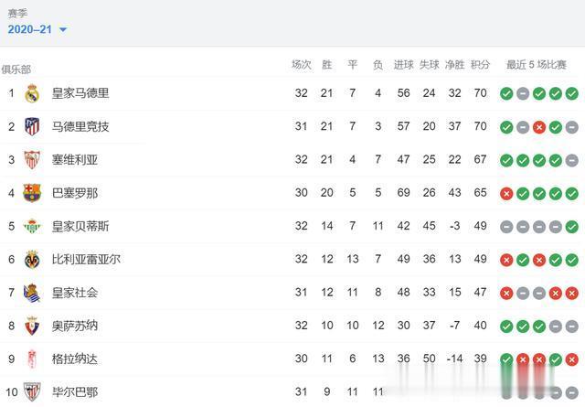Click the Granada club crest
The height and width of the screenshot is (407, 585).
point(32,359)
